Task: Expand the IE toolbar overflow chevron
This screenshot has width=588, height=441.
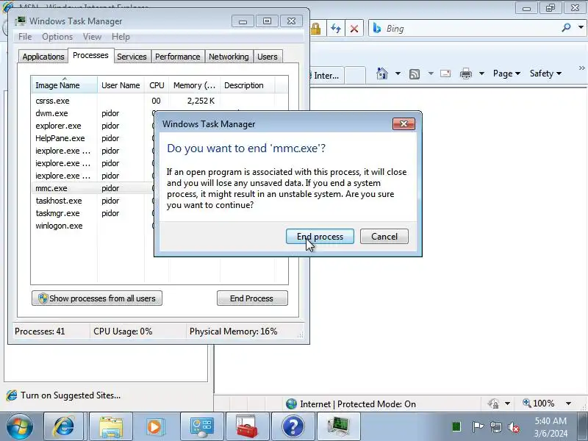Action: pos(581,68)
